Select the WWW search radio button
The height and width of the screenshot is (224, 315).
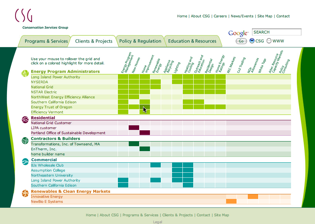[269, 41]
